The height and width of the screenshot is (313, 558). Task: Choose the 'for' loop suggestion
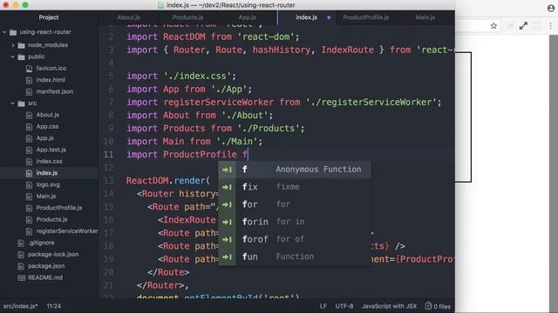pos(295,204)
